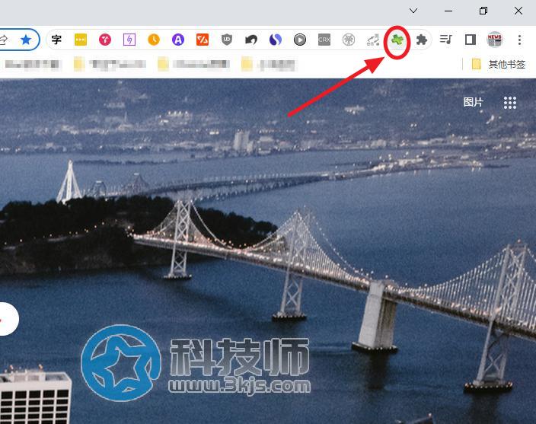Click the 图片 images link
Viewport: 536px width, 424px height.
pyautogui.click(x=473, y=102)
